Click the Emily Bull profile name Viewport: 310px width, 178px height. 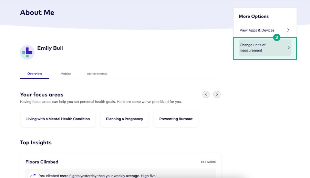click(50, 48)
